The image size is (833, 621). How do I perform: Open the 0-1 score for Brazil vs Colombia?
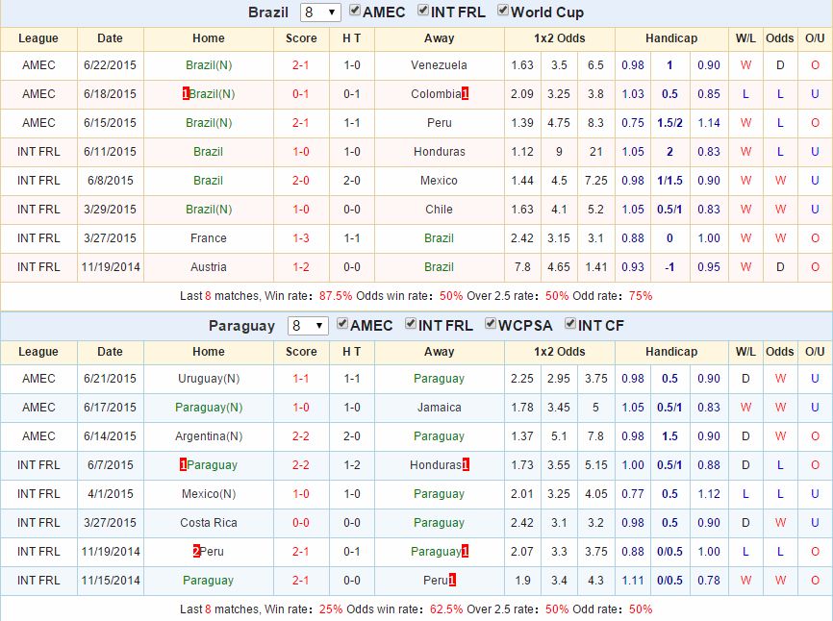coord(301,94)
